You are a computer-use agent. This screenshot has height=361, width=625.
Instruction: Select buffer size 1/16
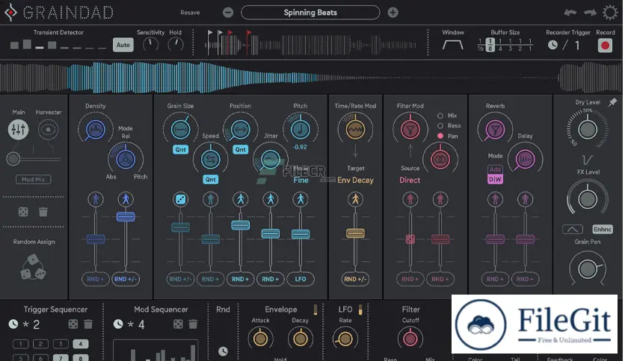pyautogui.click(x=480, y=45)
